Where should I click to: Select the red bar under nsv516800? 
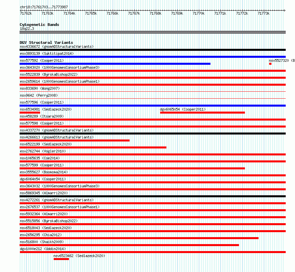tap(129, 245)
